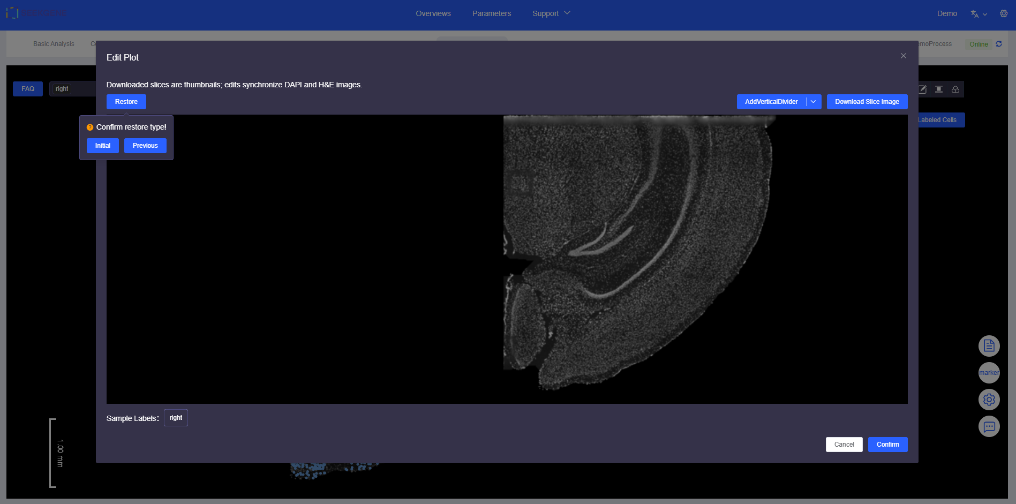Screen dimensions: 1016x504
Task: Click the floating chat message icon
Action: click(989, 426)
